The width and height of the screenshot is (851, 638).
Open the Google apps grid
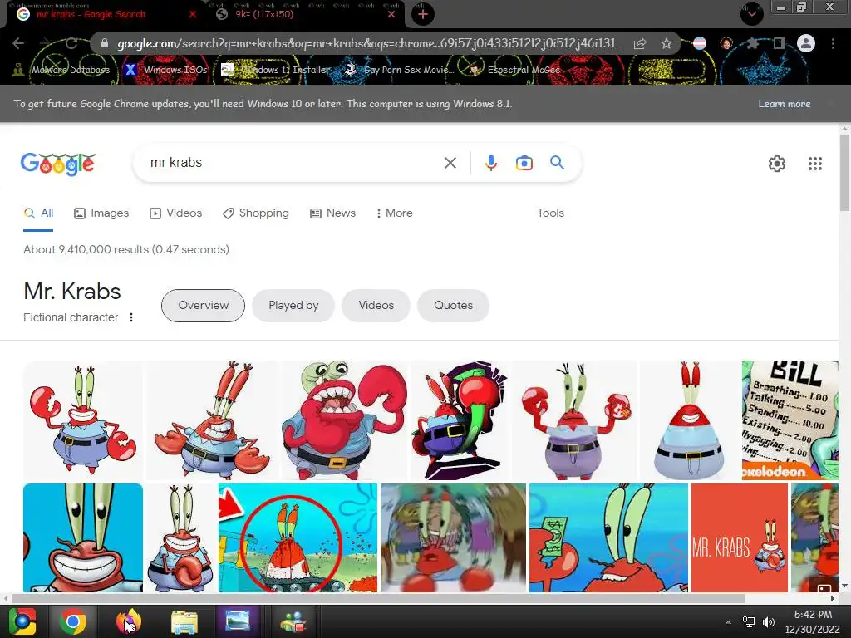click(814, 164)
